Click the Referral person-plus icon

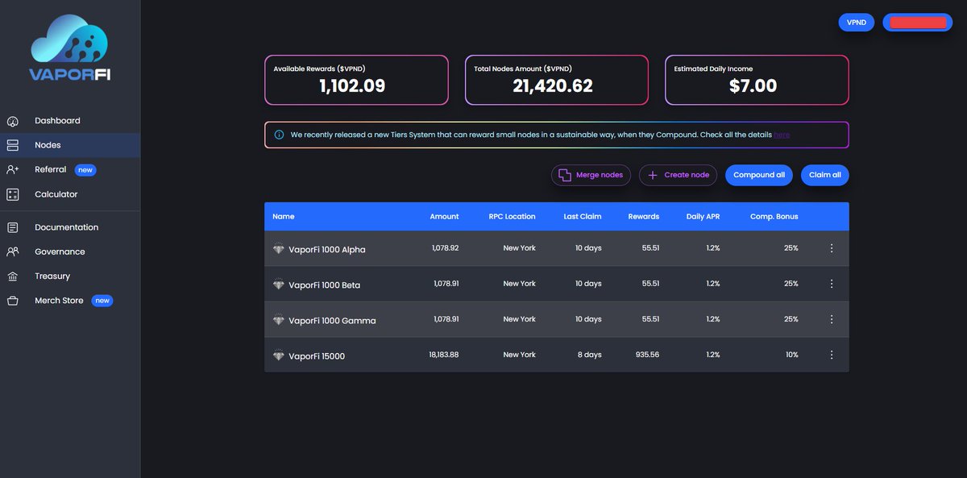click(12, 170)
